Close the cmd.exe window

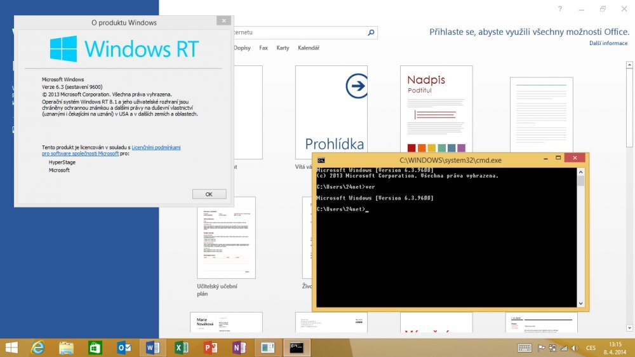[575, 158]
